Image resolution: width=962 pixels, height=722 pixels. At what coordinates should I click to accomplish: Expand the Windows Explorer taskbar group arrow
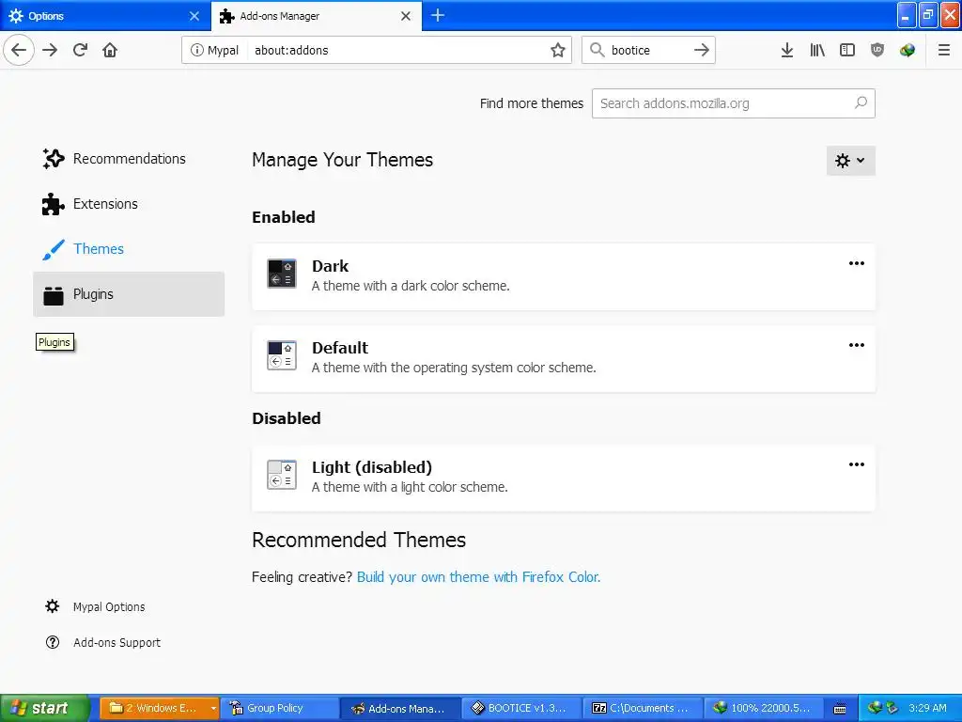pos(213,708)
